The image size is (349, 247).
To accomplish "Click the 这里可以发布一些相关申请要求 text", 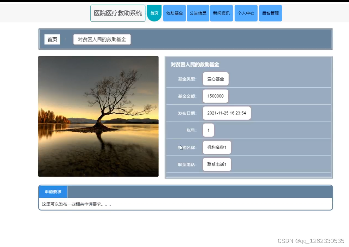I will click(x=76, y=204).
